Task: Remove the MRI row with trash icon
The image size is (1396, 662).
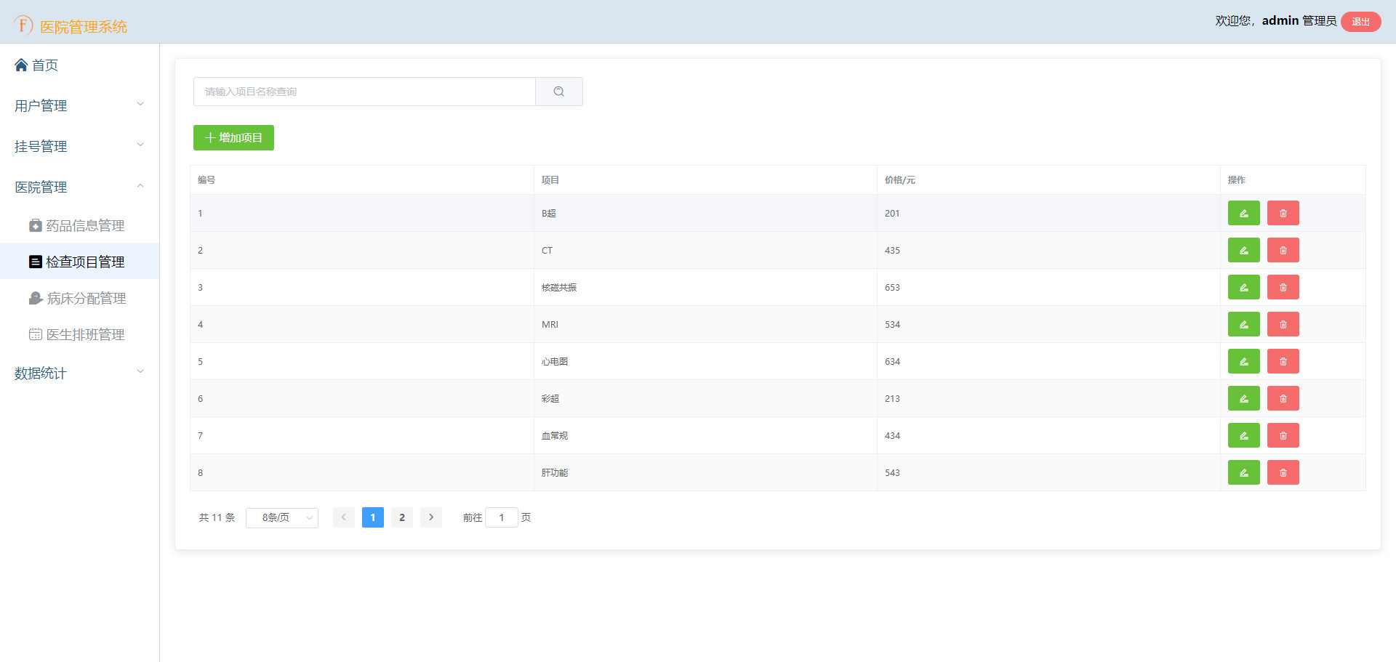Action: 1283,324
